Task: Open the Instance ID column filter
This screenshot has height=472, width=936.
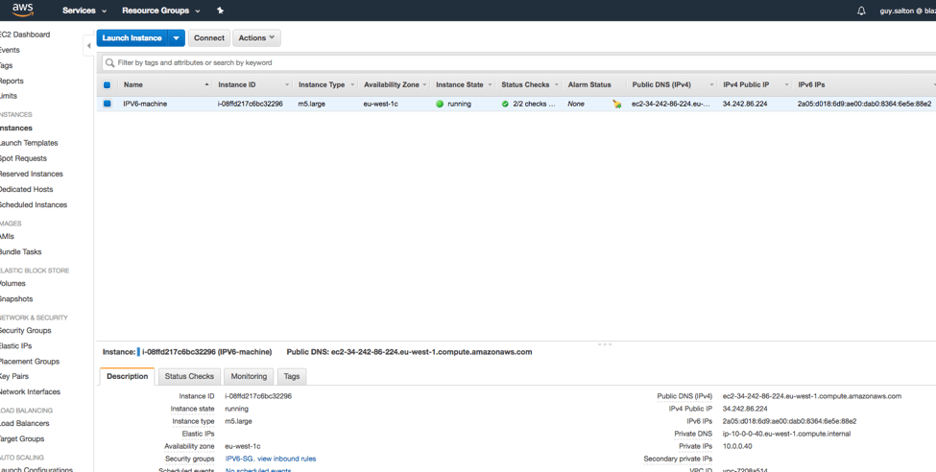Action: click(x=287, y=84)
